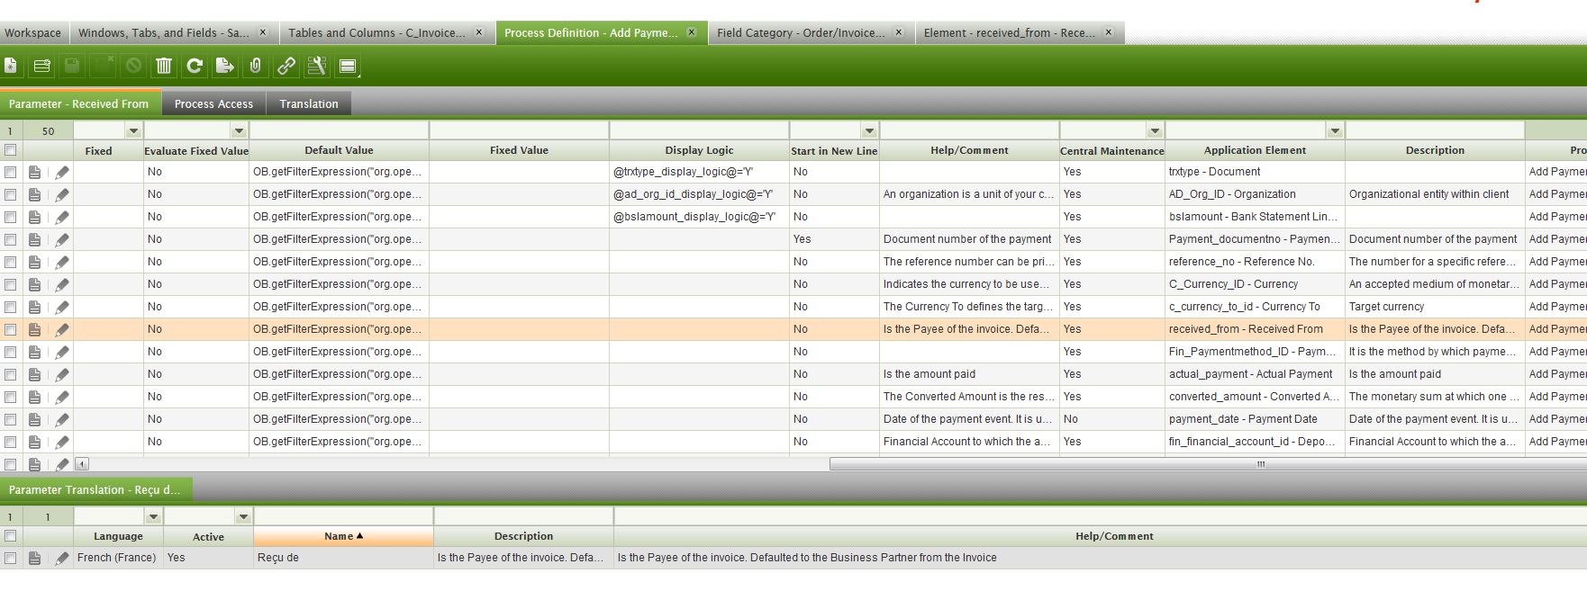
Task: Open form view for received_from row
Action: point(34,329)
